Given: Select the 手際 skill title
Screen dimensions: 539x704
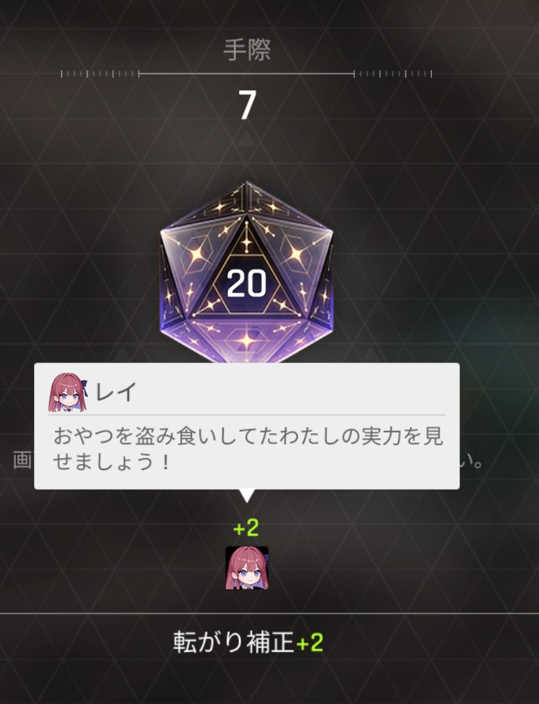Looking at the screenshot, I should 247,49.
